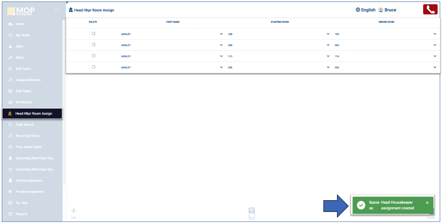Open ending room dropdown showing 116
This screenshot has width=442, height=224.
435,56
